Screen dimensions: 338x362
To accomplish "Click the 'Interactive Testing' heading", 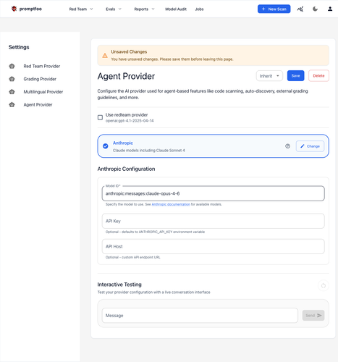I will pos(119,285).
